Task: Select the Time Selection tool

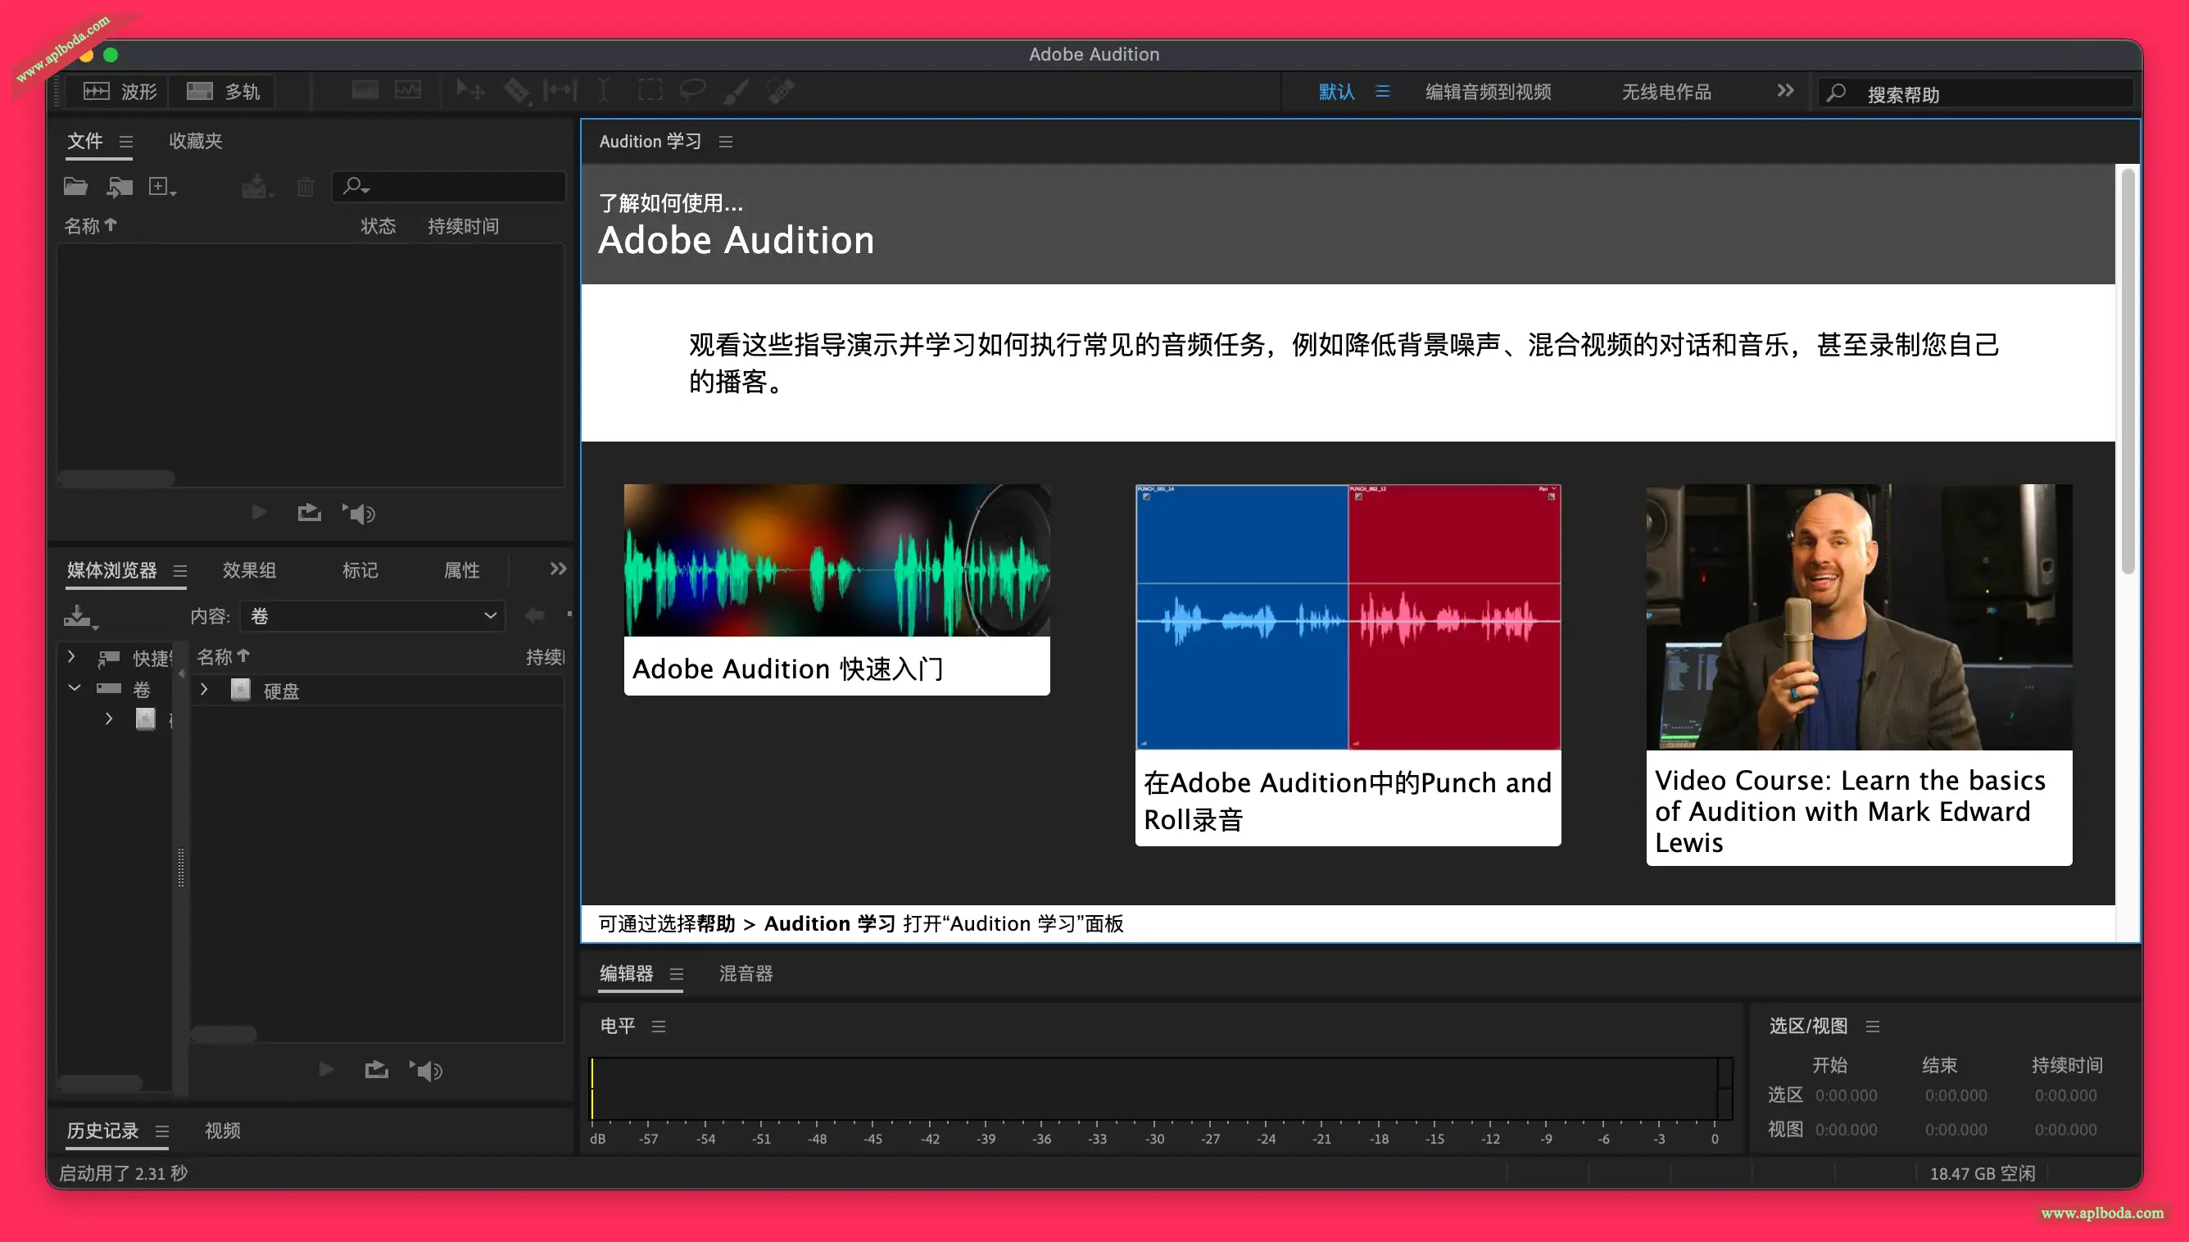Action: tap(603, 90)
